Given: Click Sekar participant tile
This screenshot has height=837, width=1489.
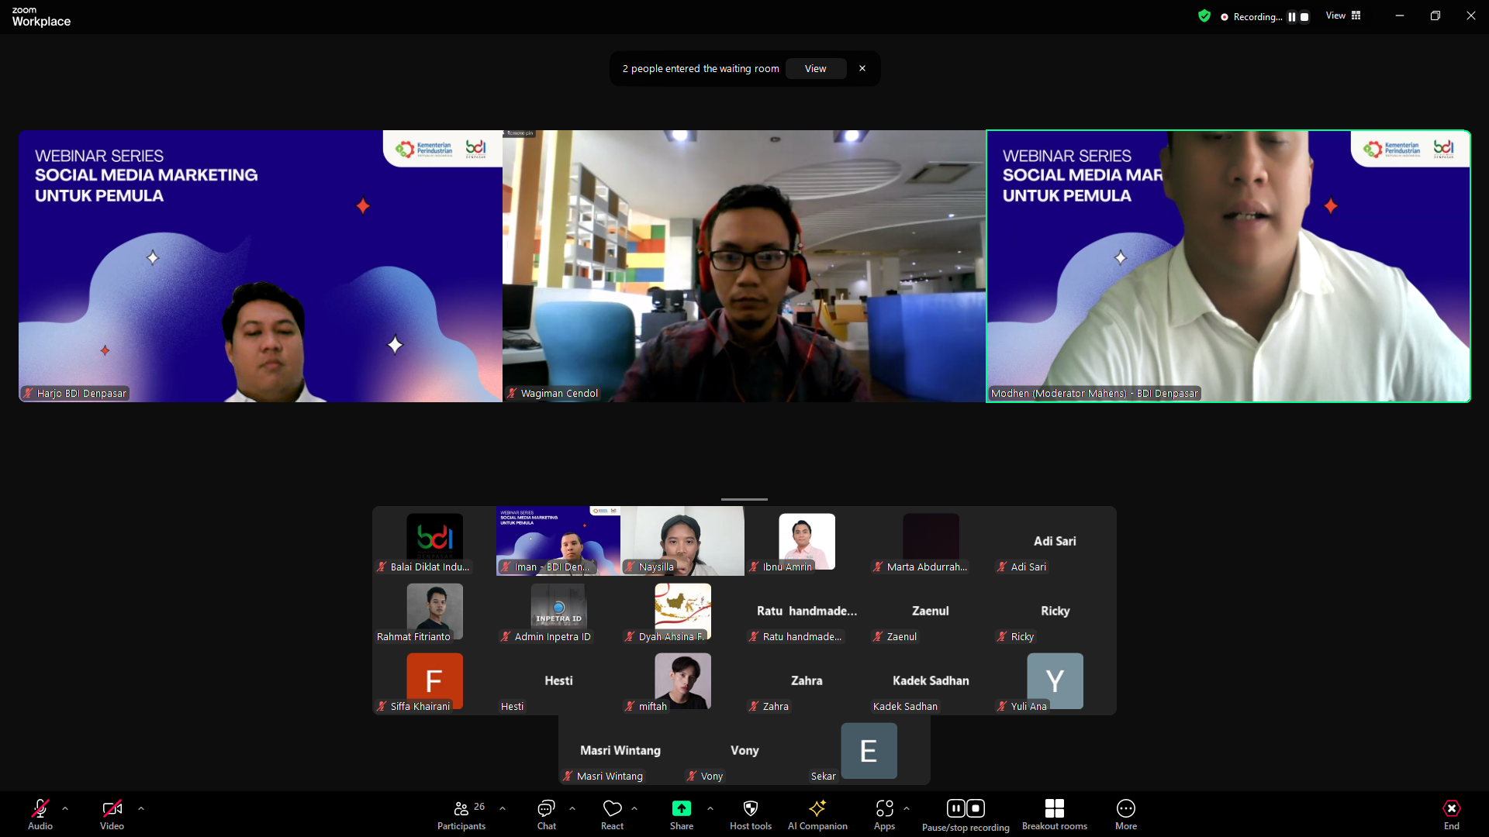Looking at the screenshot, I should point(869,750).
